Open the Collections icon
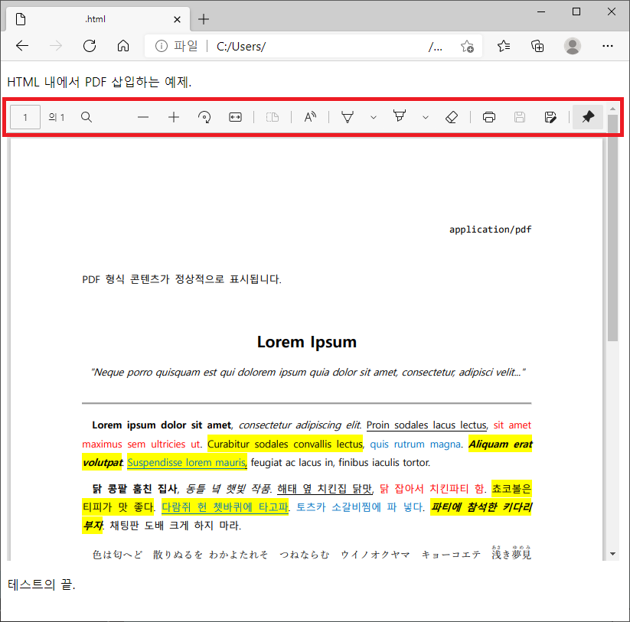This screenshot has width=630, height=622. pyautogui.click(x=537, y=46)
